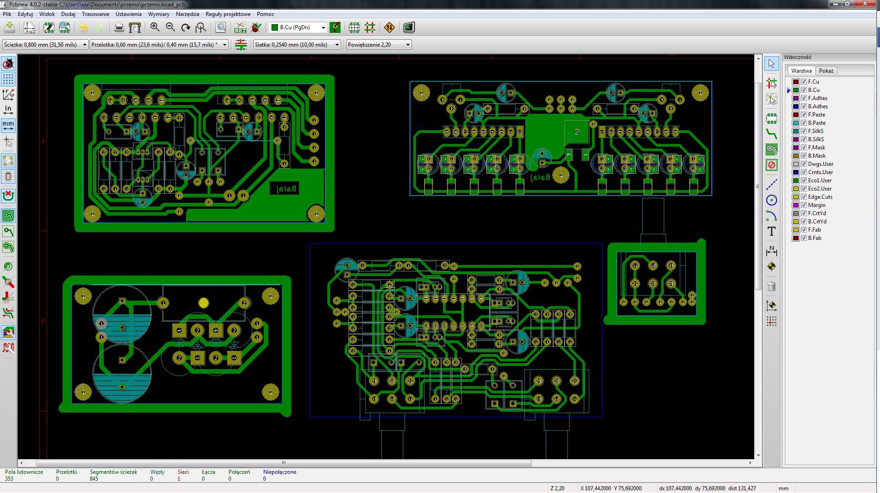The image size is (880, 493).
Task: Click the Print board icon
Action: (119, 27)
